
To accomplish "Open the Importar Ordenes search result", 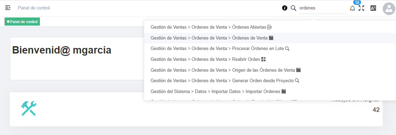I will click(x=270, y=91).
